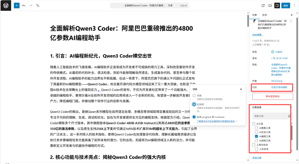The height and width of the screenshot is (164, 299).
Task: Click the paragraph starting 随着人工智能技术
Action: pyautogui.click(x=123, y=84)
